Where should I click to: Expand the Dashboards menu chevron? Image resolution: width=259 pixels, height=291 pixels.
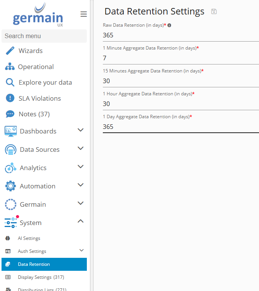80,130
